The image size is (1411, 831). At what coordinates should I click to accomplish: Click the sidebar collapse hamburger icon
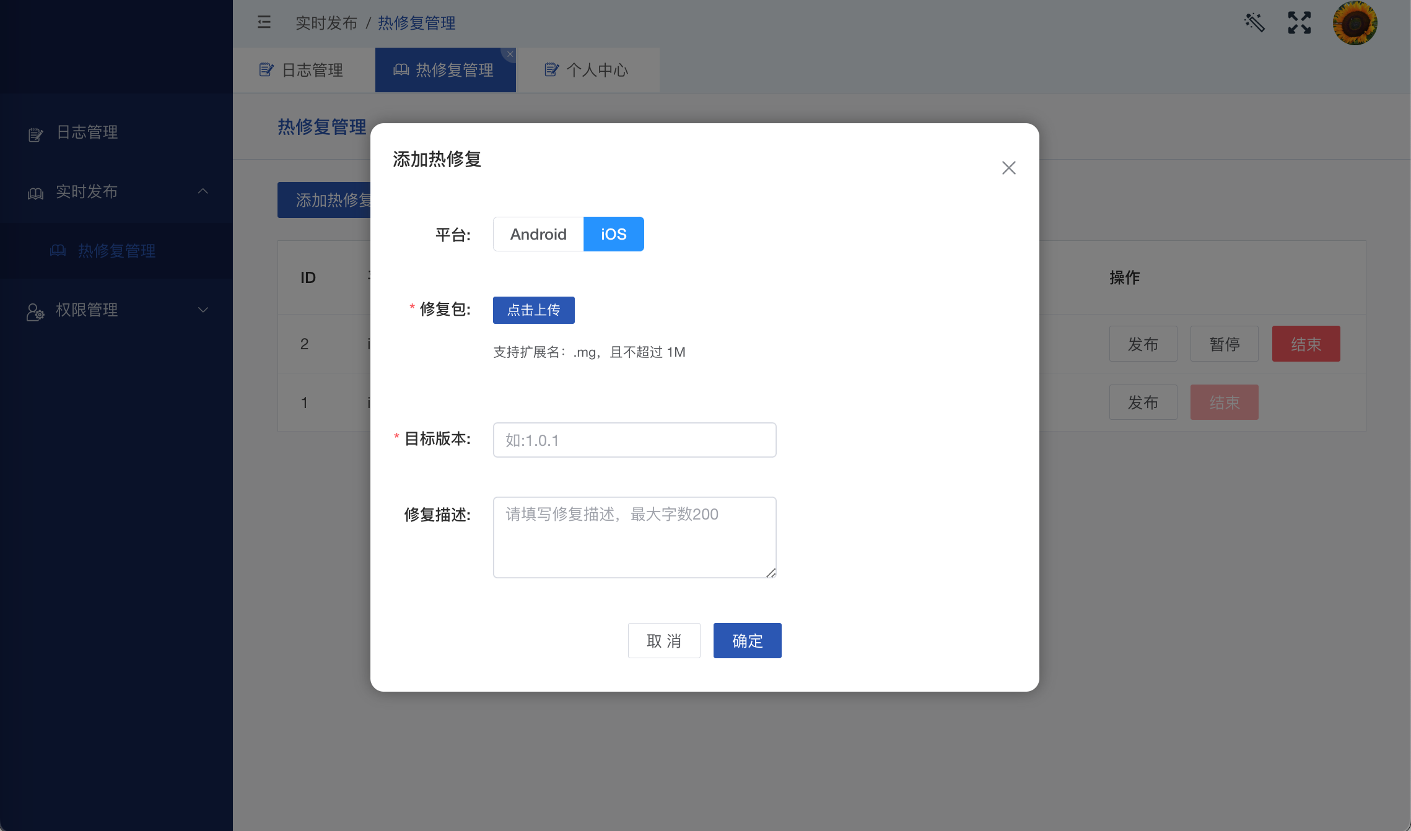click(264, 22)
